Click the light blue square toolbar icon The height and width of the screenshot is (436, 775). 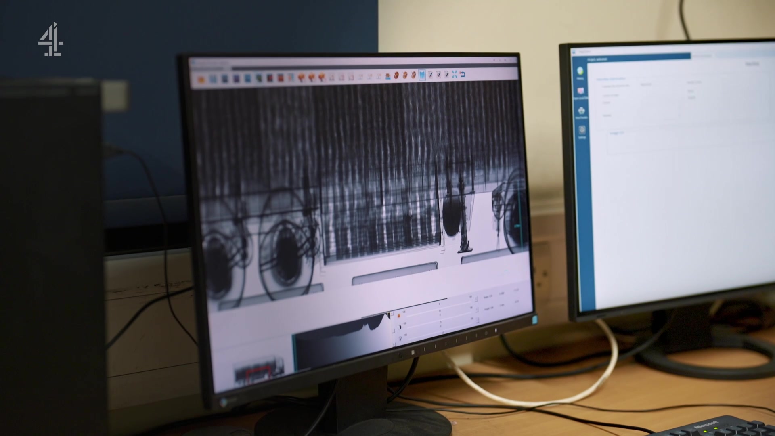click(x=213, y=79)
